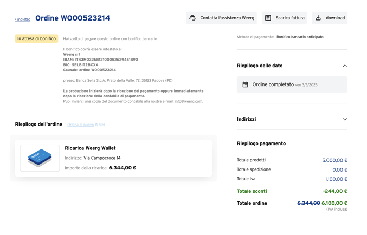Click the (1 file) label

(100, 125)
